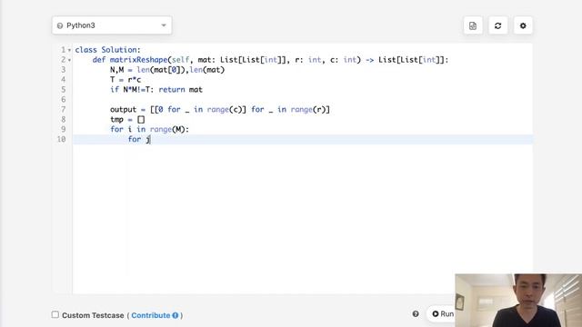
Task: Click the 'if N*M!=T: return mat' line
Action: (x=156, y=90)
